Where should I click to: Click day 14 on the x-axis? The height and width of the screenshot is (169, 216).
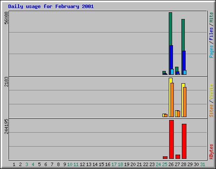[95, 164]
